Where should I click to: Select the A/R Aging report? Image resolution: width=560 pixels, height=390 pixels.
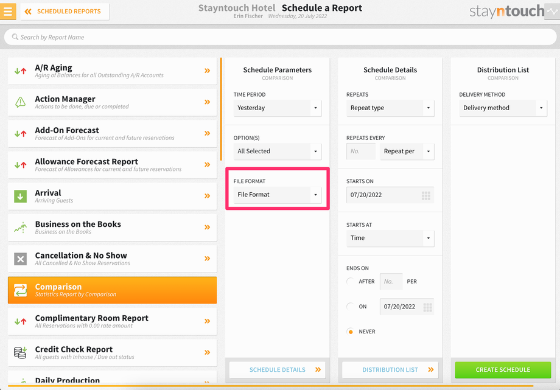pos(112,71)
